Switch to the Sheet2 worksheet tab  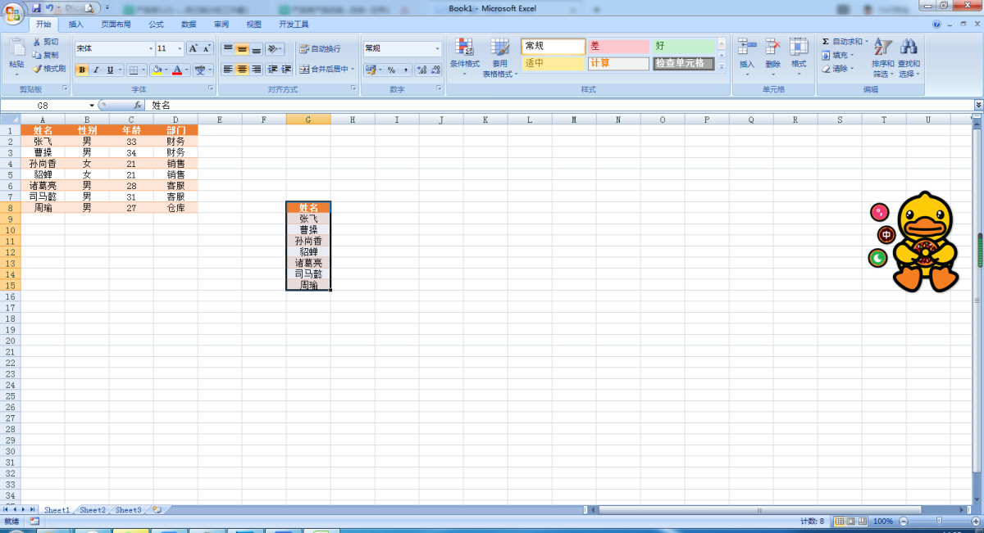click(x=92, y=510)
